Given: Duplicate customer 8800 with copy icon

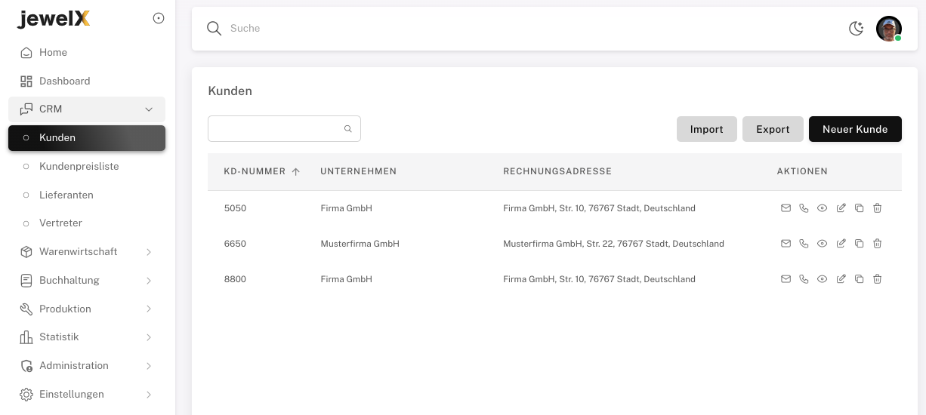Looking at the screenshot, I should (x=859, y=279).
